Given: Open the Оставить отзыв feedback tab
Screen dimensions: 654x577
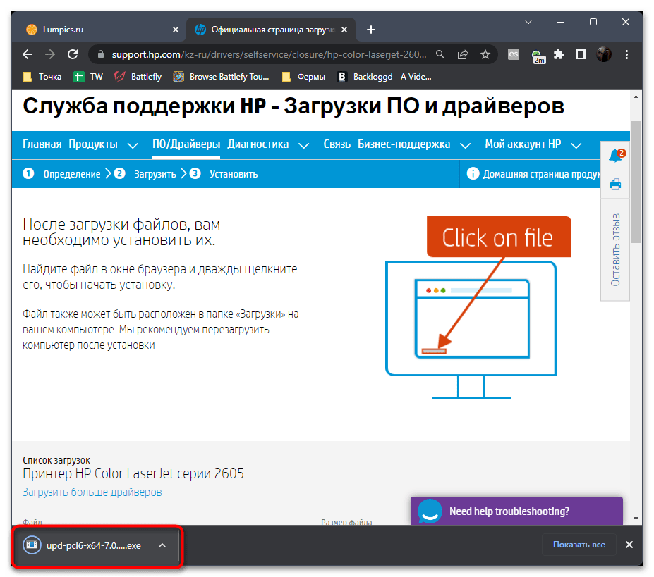Looking at the screenshot, I should pos(615,250).
